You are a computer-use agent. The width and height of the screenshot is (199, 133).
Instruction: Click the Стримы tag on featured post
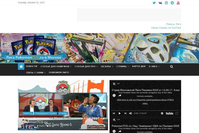pos(63,113)
